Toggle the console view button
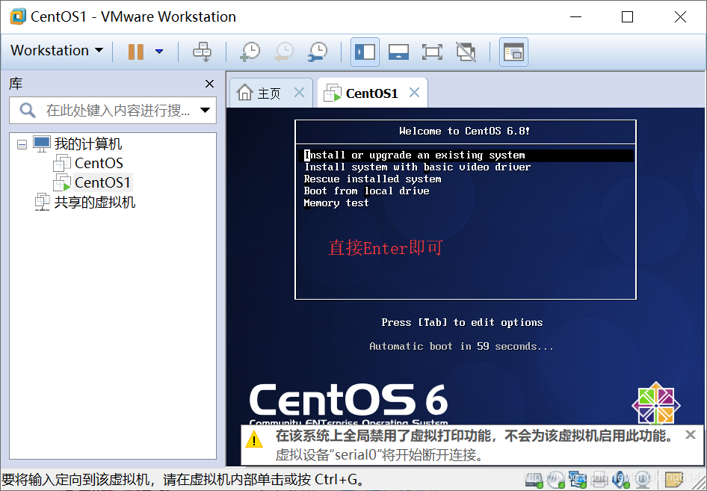 pyautogui.click(x=513, y=52)
